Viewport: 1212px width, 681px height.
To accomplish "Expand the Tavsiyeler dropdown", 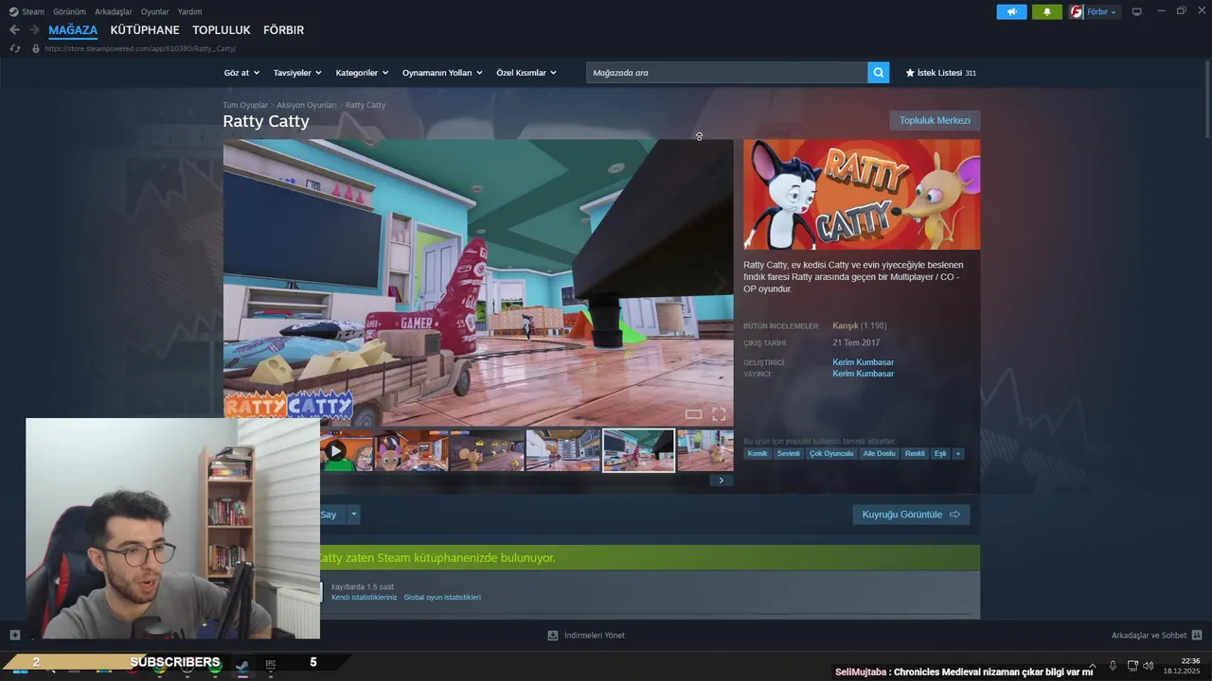I will 297,73.
